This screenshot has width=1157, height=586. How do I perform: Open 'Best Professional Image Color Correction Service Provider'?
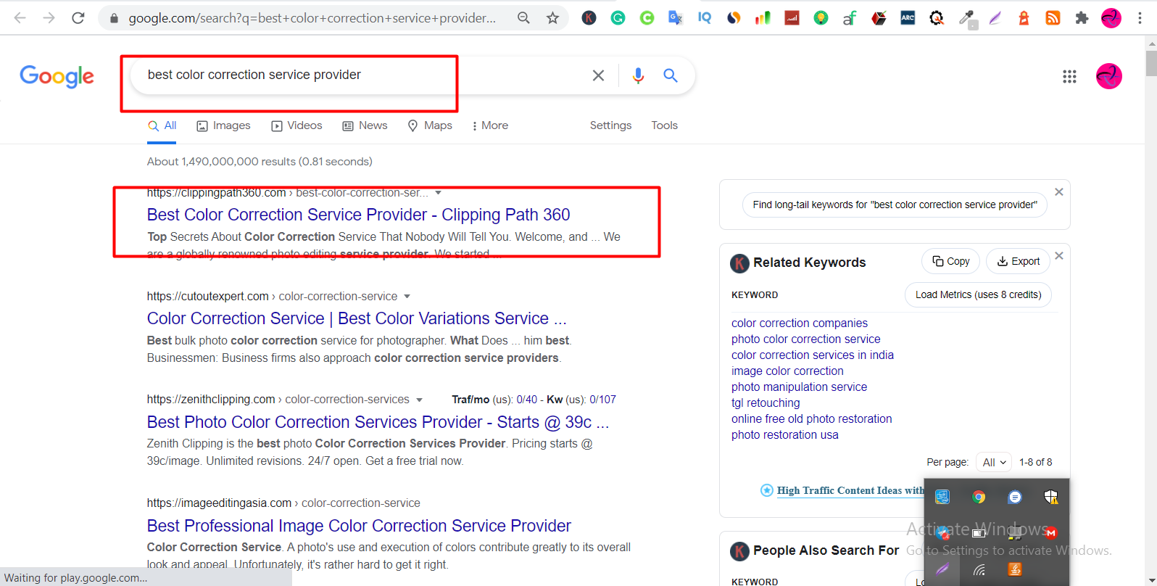pos(359,526)
